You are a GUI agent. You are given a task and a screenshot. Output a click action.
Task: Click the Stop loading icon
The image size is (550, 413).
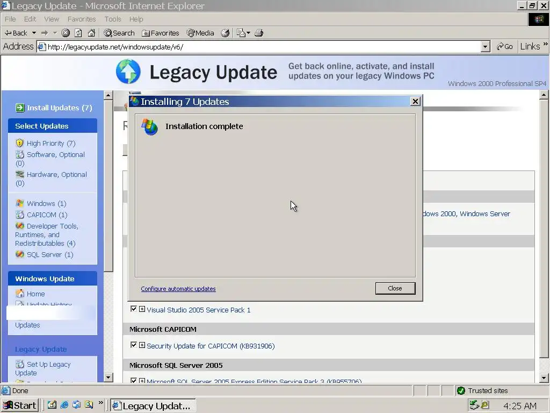click(x=66, y=33)
